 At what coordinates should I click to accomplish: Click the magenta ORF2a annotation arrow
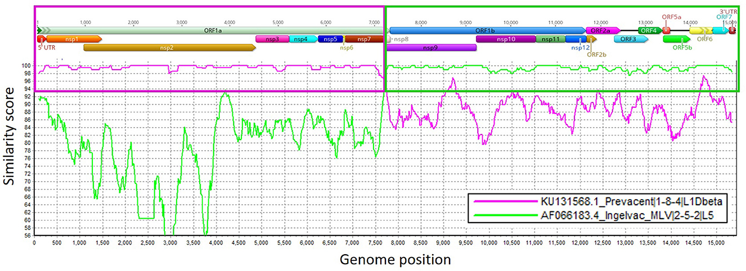click(x=603, y=30)
